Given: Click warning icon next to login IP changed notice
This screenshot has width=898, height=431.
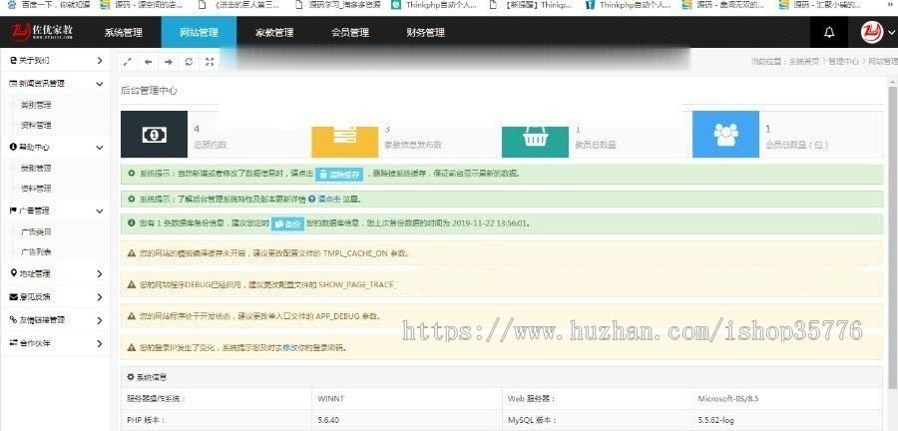Looking at the screenshot, I should point(131,347).
